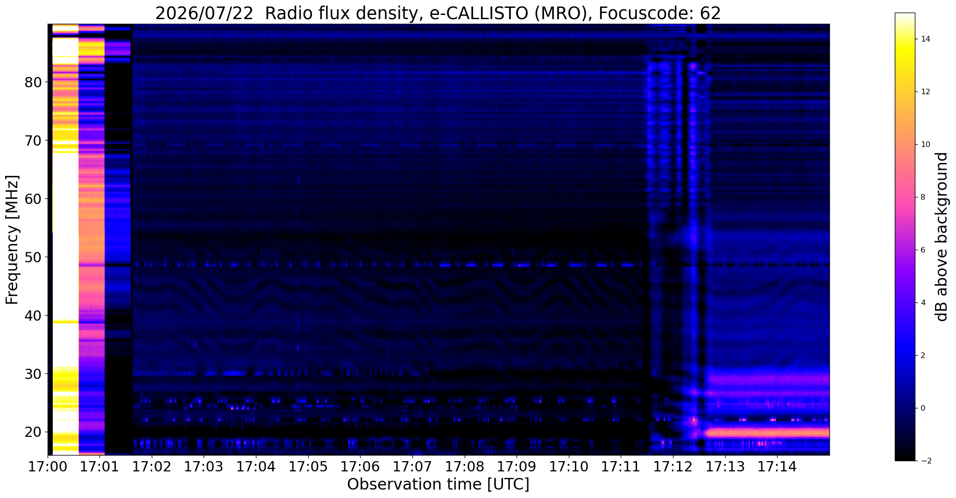Click the 17:07 time tick label
The height and width of the screenshot is (498, 956).
[412, 467]
